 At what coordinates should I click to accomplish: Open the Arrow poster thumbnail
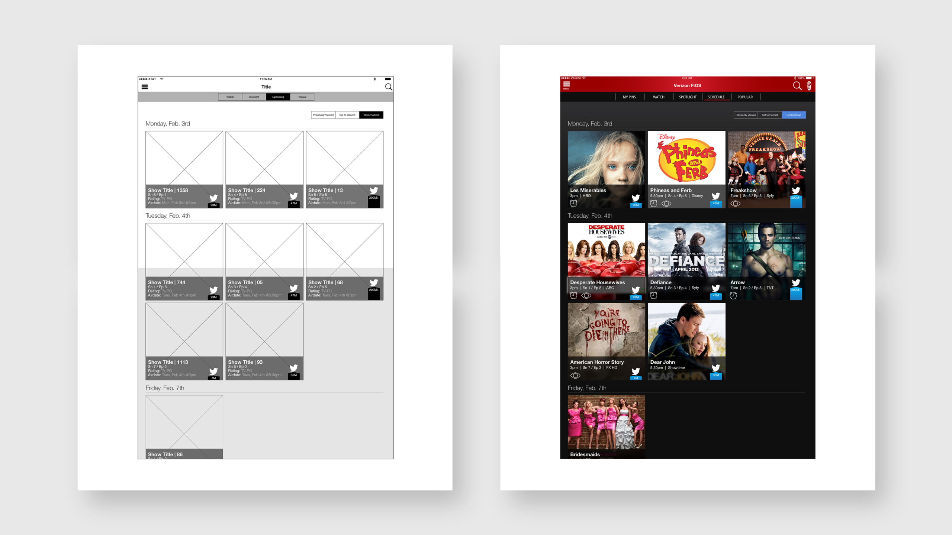767,250
